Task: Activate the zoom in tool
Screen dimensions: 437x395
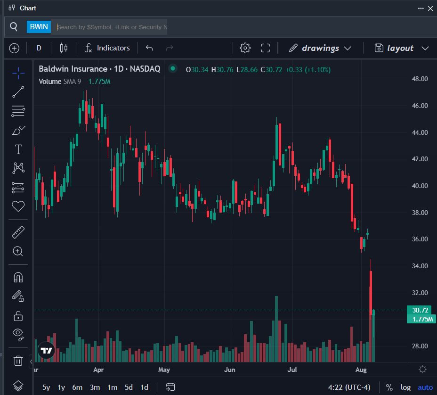Action: 18,251
